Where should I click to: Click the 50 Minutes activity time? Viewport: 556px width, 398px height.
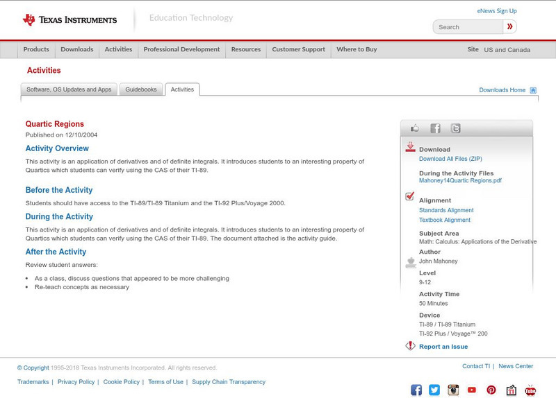click(x=433, y=303)
